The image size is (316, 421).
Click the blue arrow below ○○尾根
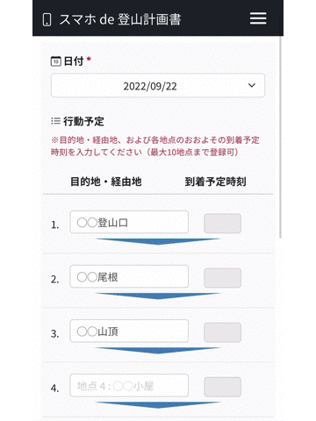[x=158, y=296]
